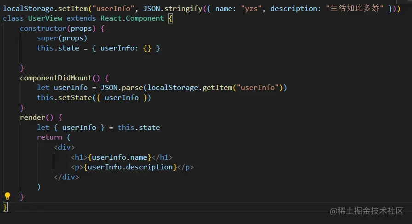The height and width of the screenshot is (224, 412).
Task: Click the opening <div> tag
Action: tap(64, 147)
